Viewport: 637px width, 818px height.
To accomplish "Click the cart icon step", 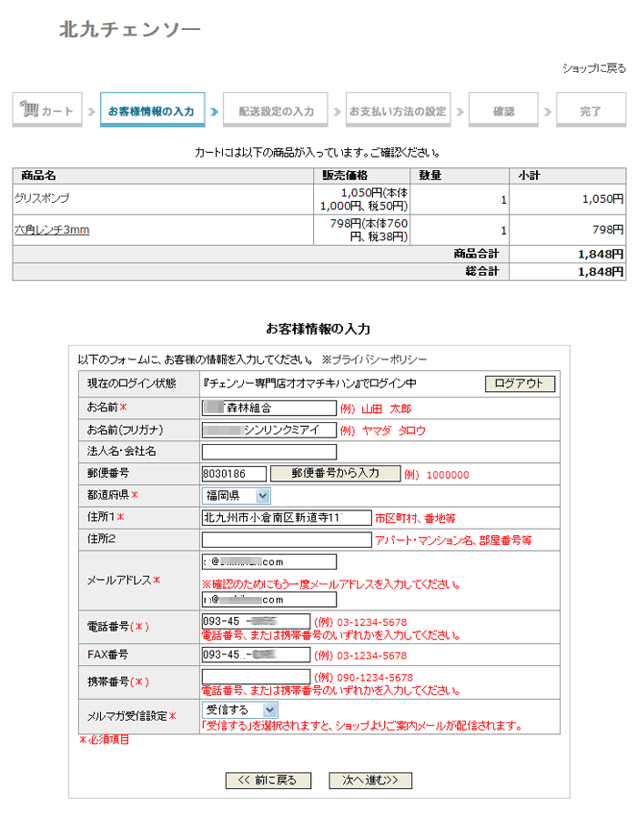I will click(47, 111).
